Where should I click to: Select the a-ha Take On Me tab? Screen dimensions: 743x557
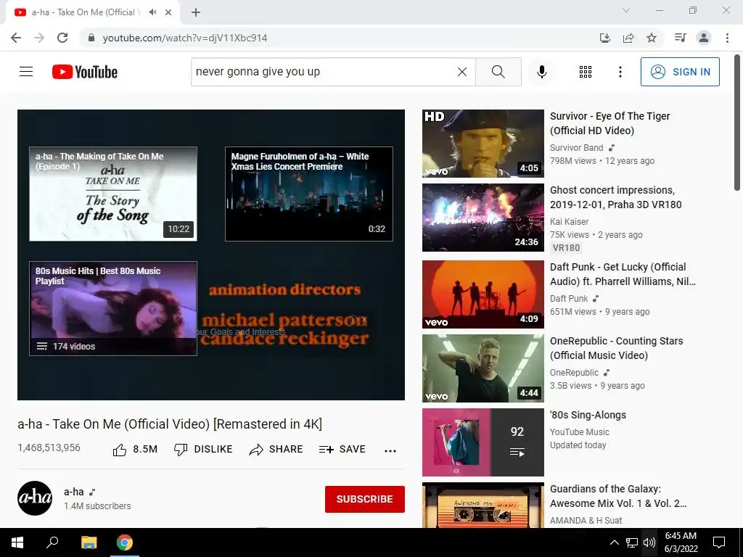click(x=92, y=12)
